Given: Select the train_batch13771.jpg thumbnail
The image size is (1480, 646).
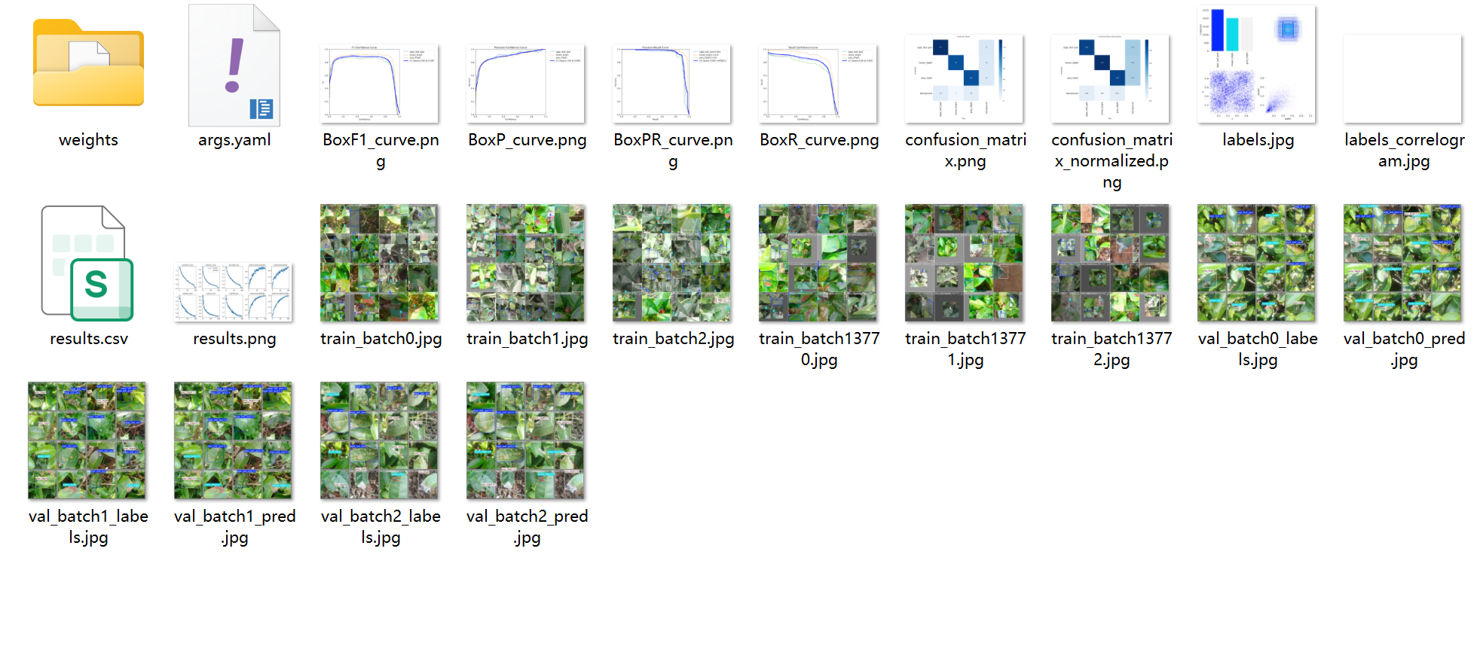Looking at the screenshot, I should (965, 263).
